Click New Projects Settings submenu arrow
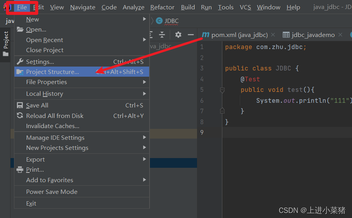Screen dimensions: 352x218 pos(144,148)
